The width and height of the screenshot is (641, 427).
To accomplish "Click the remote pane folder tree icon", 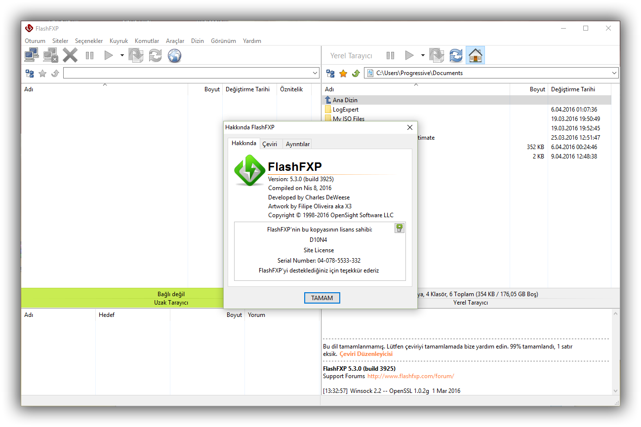I will pyautogui.click(x=30, y=74).
